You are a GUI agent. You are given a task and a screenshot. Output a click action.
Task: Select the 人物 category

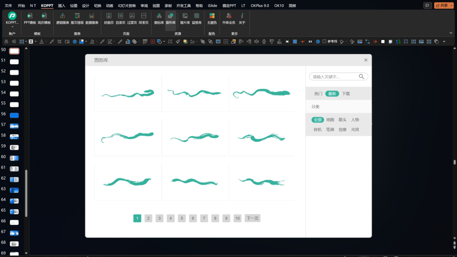(355, 120)
